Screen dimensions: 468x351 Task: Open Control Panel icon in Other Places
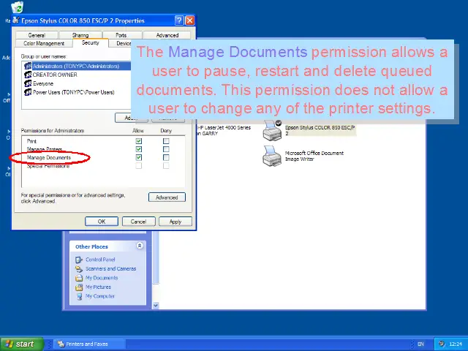[x=79, y=260]
